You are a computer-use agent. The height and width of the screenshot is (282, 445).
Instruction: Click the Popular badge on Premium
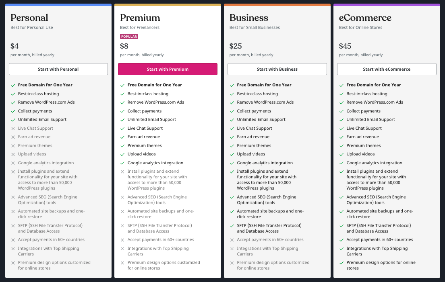[x=129, y=37]
